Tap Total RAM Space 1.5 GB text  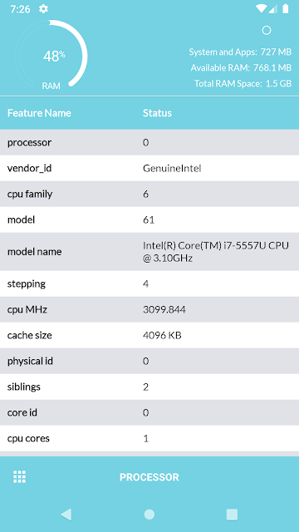[x=243, y=83]
